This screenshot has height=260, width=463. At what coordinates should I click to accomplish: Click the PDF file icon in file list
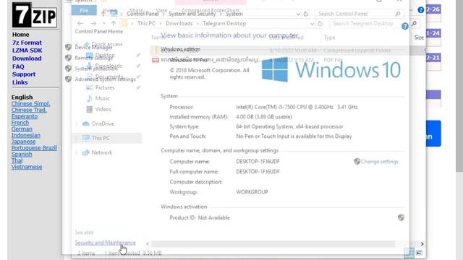coord(156,60)
